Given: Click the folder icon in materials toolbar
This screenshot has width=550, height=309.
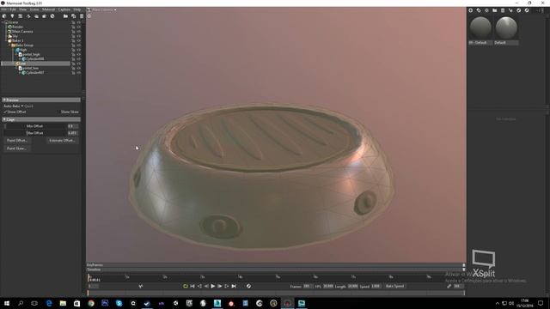Looking at the screenshot, I should (x=495, y=10).
